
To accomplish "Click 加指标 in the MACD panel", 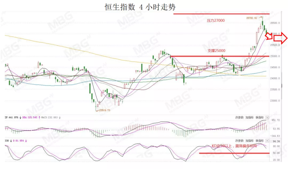I will click(x=249, y=118).
